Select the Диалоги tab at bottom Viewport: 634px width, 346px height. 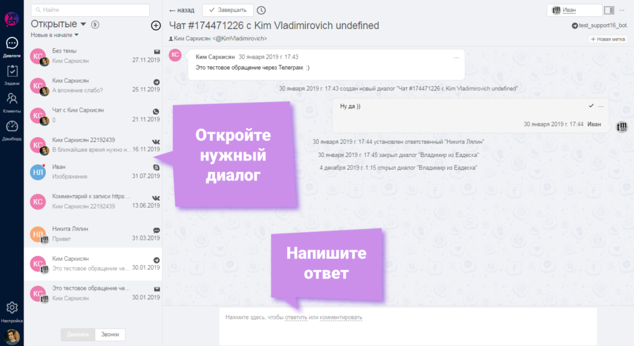[x=78, y=334]
